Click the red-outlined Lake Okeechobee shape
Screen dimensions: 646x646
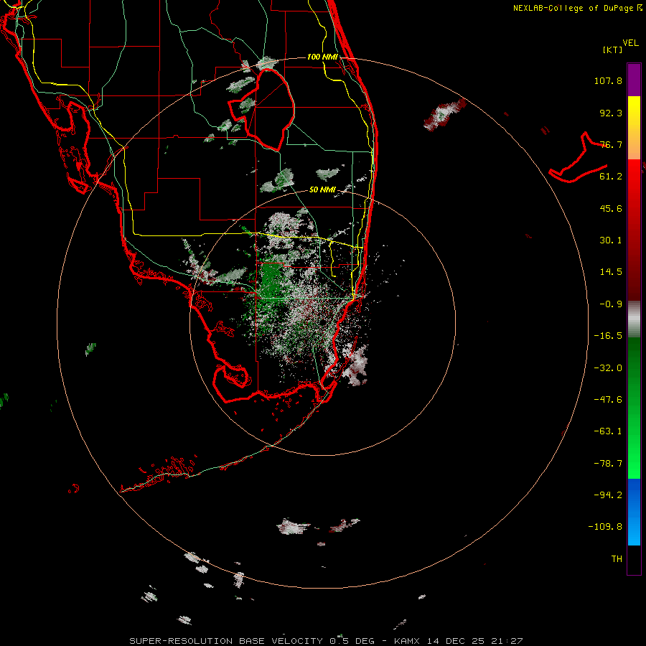[263, 109]
